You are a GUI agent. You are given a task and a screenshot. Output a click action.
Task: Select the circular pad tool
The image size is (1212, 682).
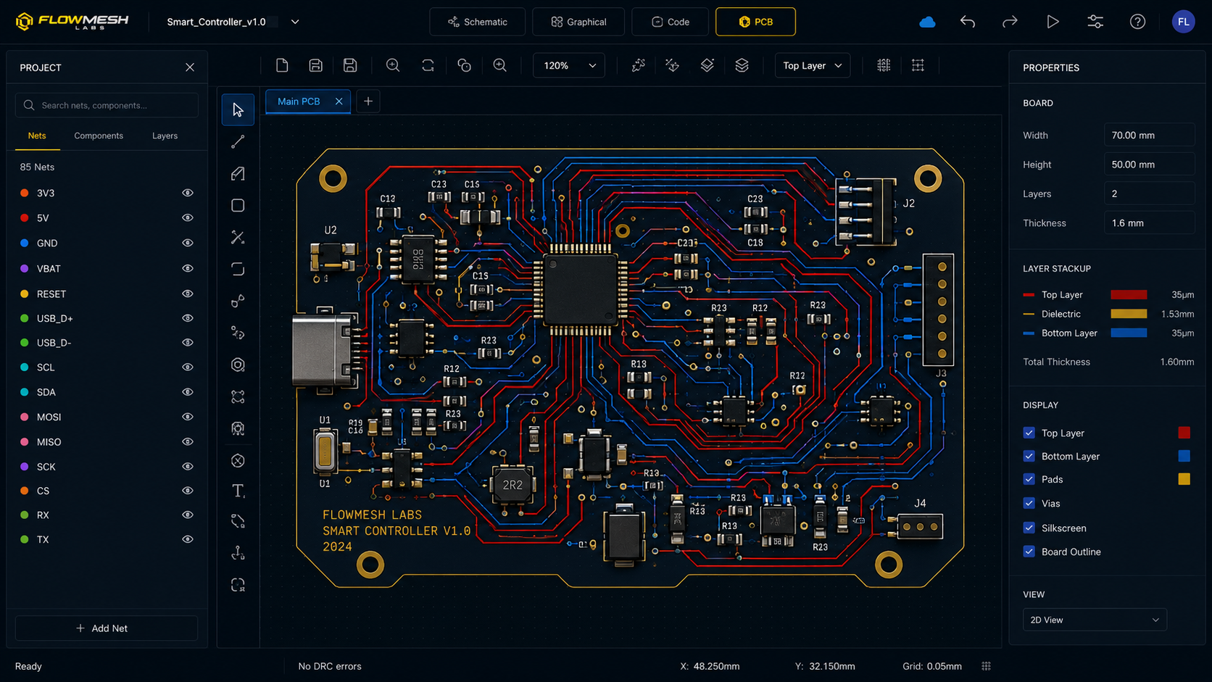pos(238,365)
